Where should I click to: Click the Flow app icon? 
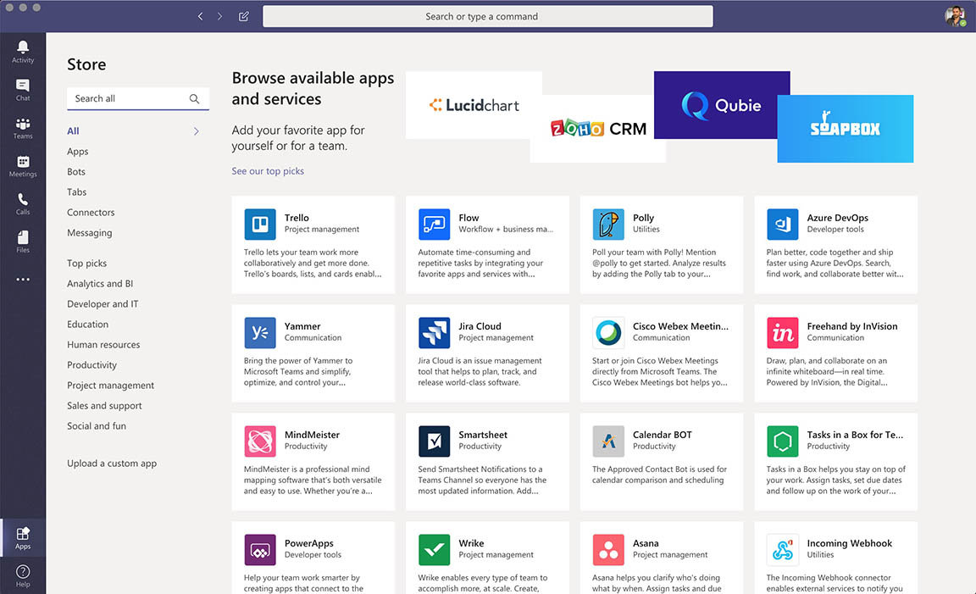click(x=435, y=225)
